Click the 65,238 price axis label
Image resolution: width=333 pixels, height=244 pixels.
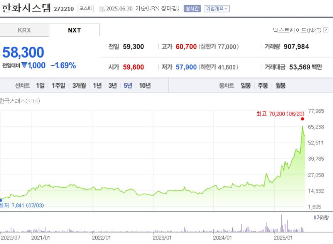(x=316, y=127)
